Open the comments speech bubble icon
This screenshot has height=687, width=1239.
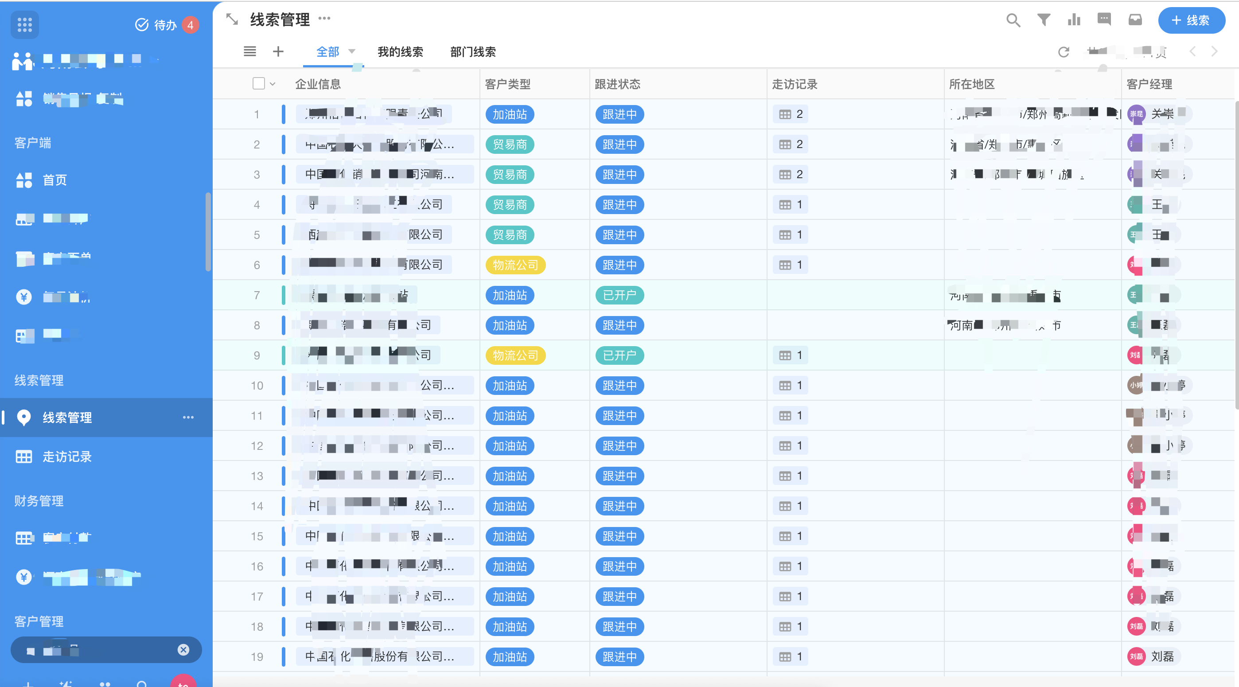1104,20
